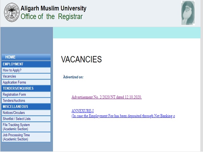This screenshot has width=203, height=152.
Task: Open Notices/Circulars link
Action: click(26, 113)
